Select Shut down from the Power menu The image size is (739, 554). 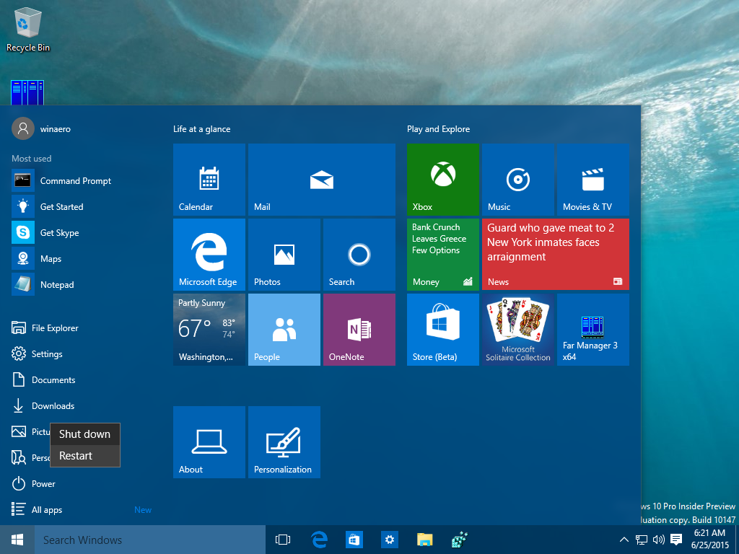84,434
